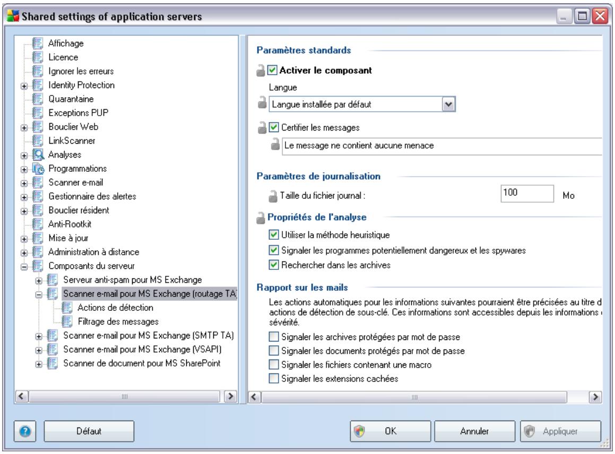Click the Programmations clock icon
Viewport: 615px width, 454px height.
38,169
